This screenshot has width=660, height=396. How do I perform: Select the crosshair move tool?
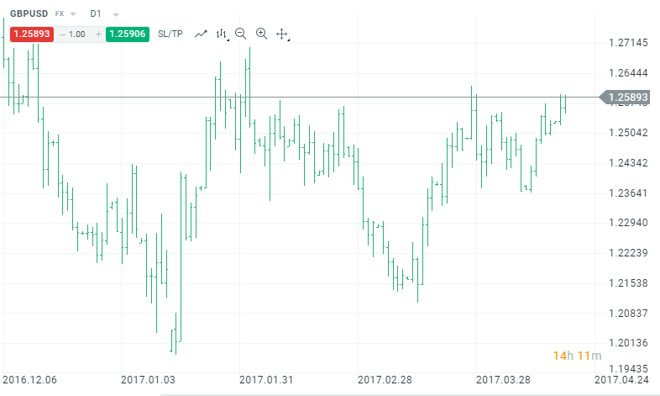(x=282, y=34)
